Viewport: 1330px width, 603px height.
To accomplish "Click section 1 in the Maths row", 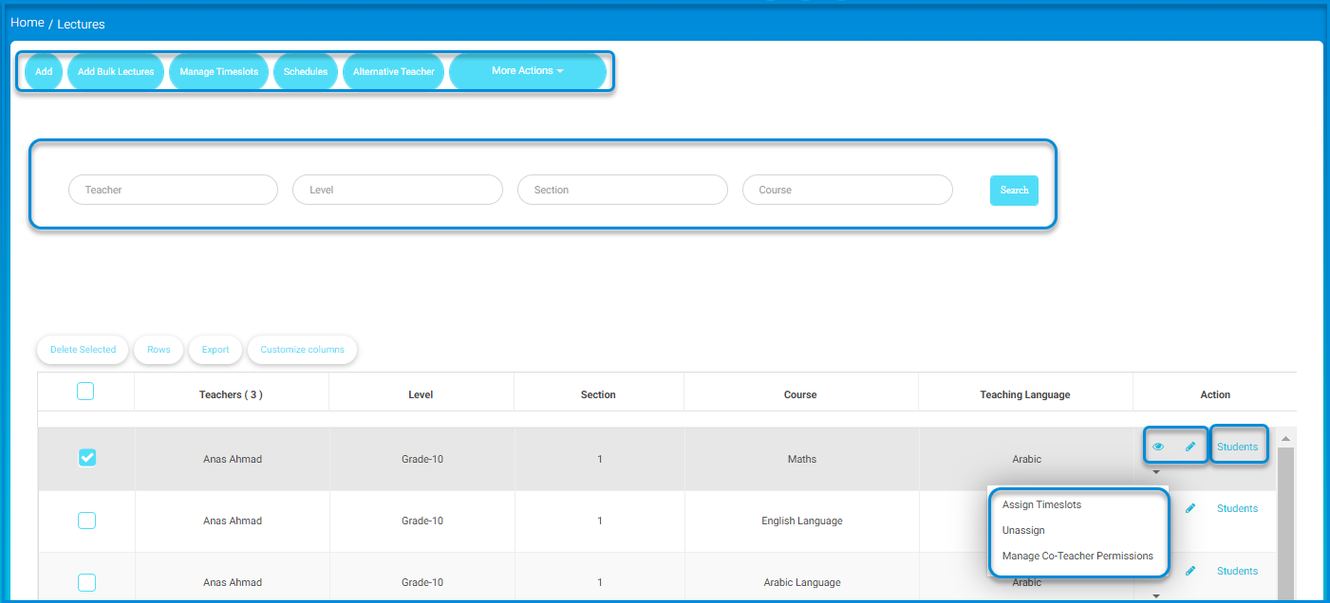I will coord(600,459).
